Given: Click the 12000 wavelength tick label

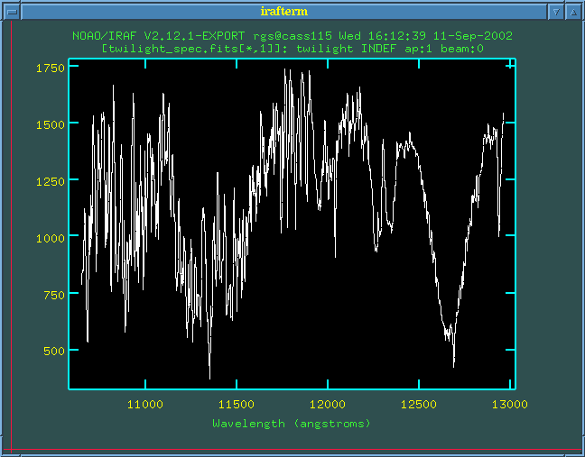Looking at the screenshot, I should point(328,404).
